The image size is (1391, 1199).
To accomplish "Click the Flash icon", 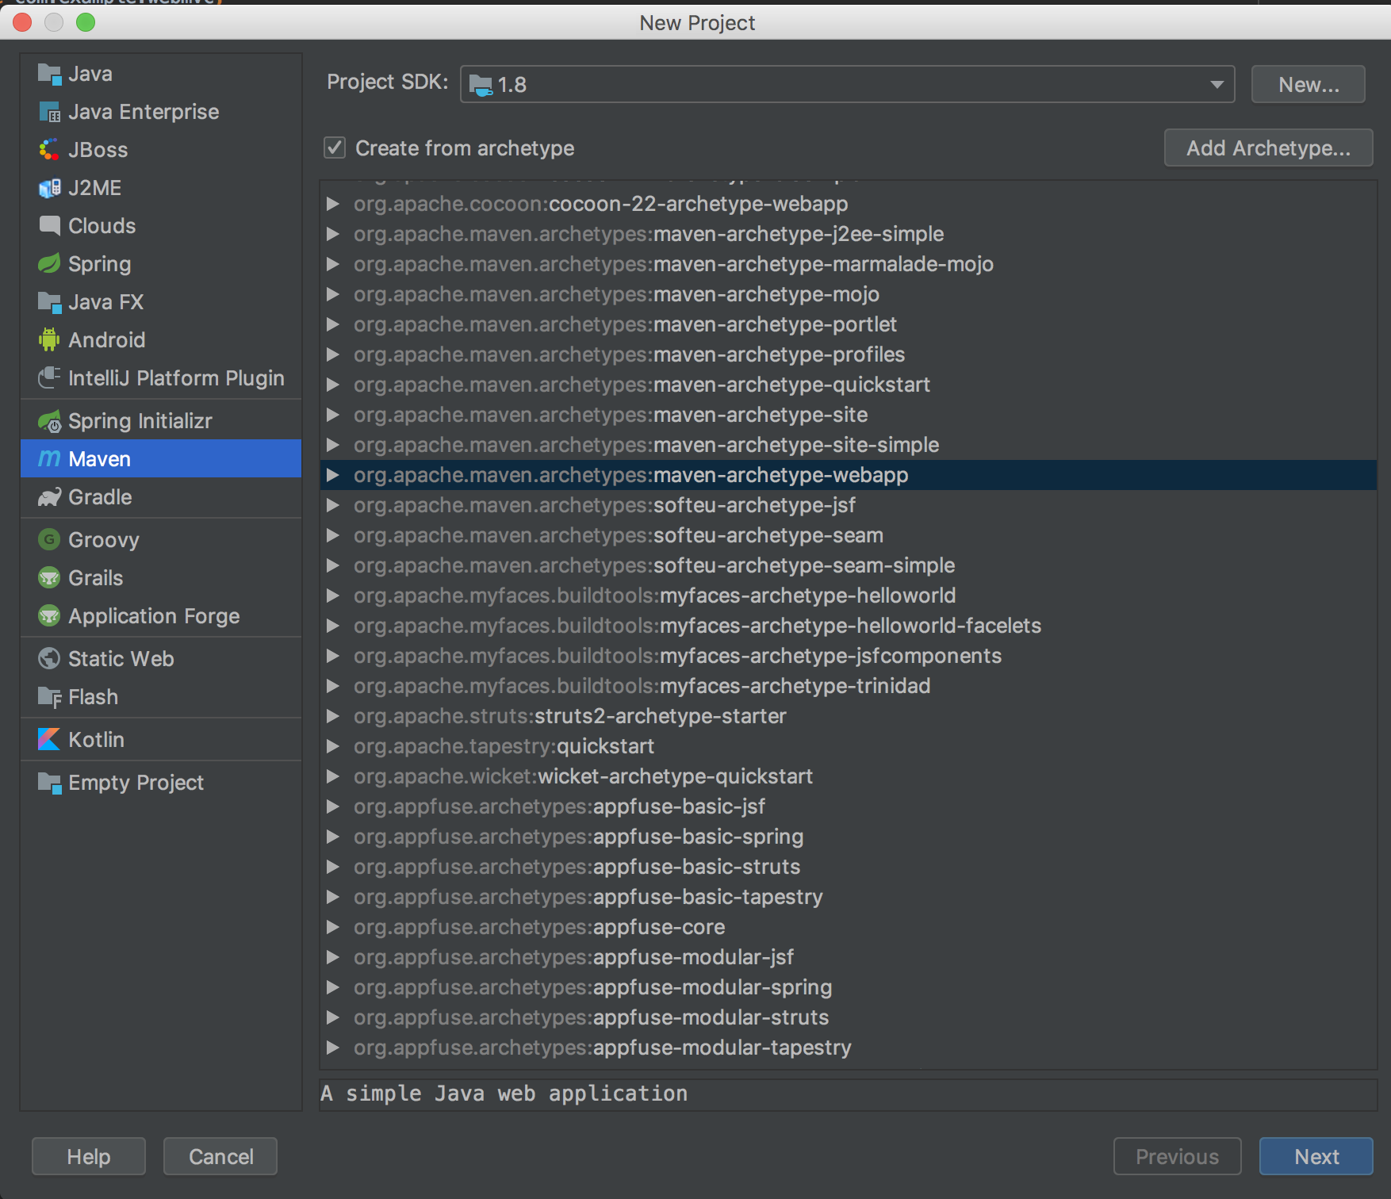I will click(x=49, y=697).
